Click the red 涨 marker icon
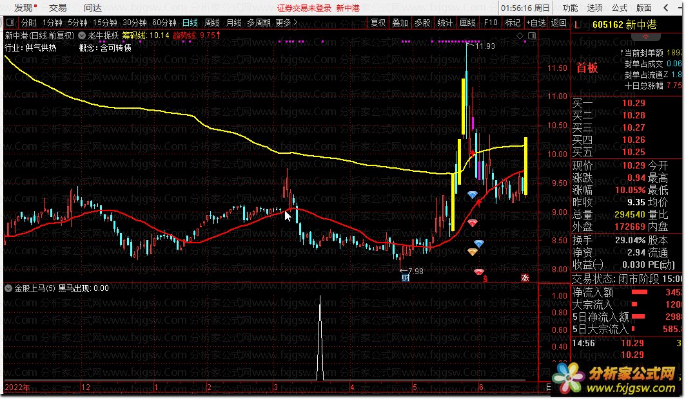 click(525, 278)
